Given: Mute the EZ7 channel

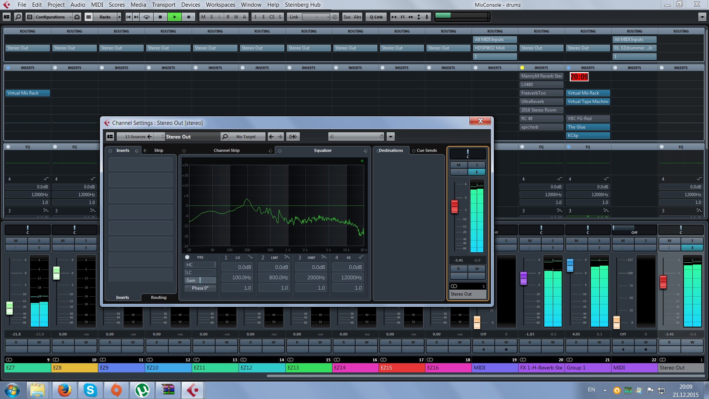Looking at the screenshot, I should (x=16, y=241).
